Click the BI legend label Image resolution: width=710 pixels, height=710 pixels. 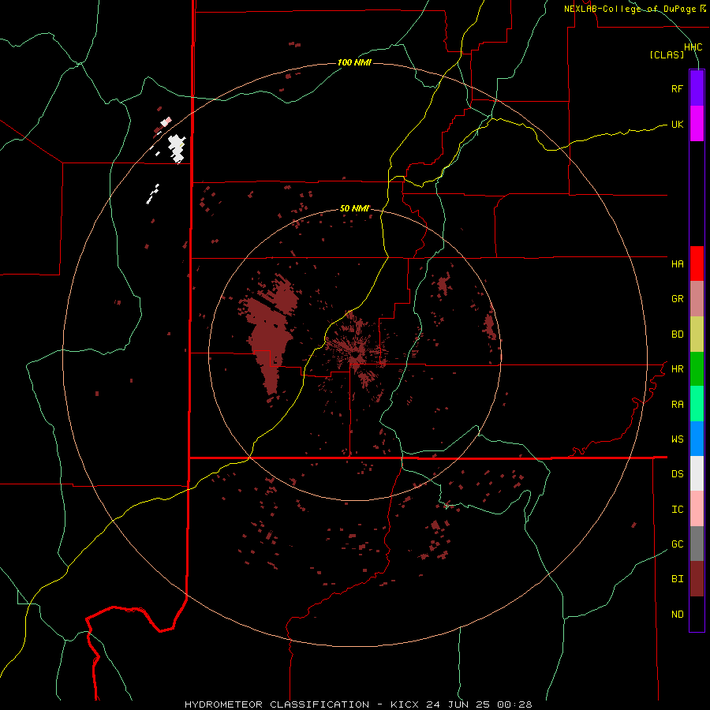point(677,579)
